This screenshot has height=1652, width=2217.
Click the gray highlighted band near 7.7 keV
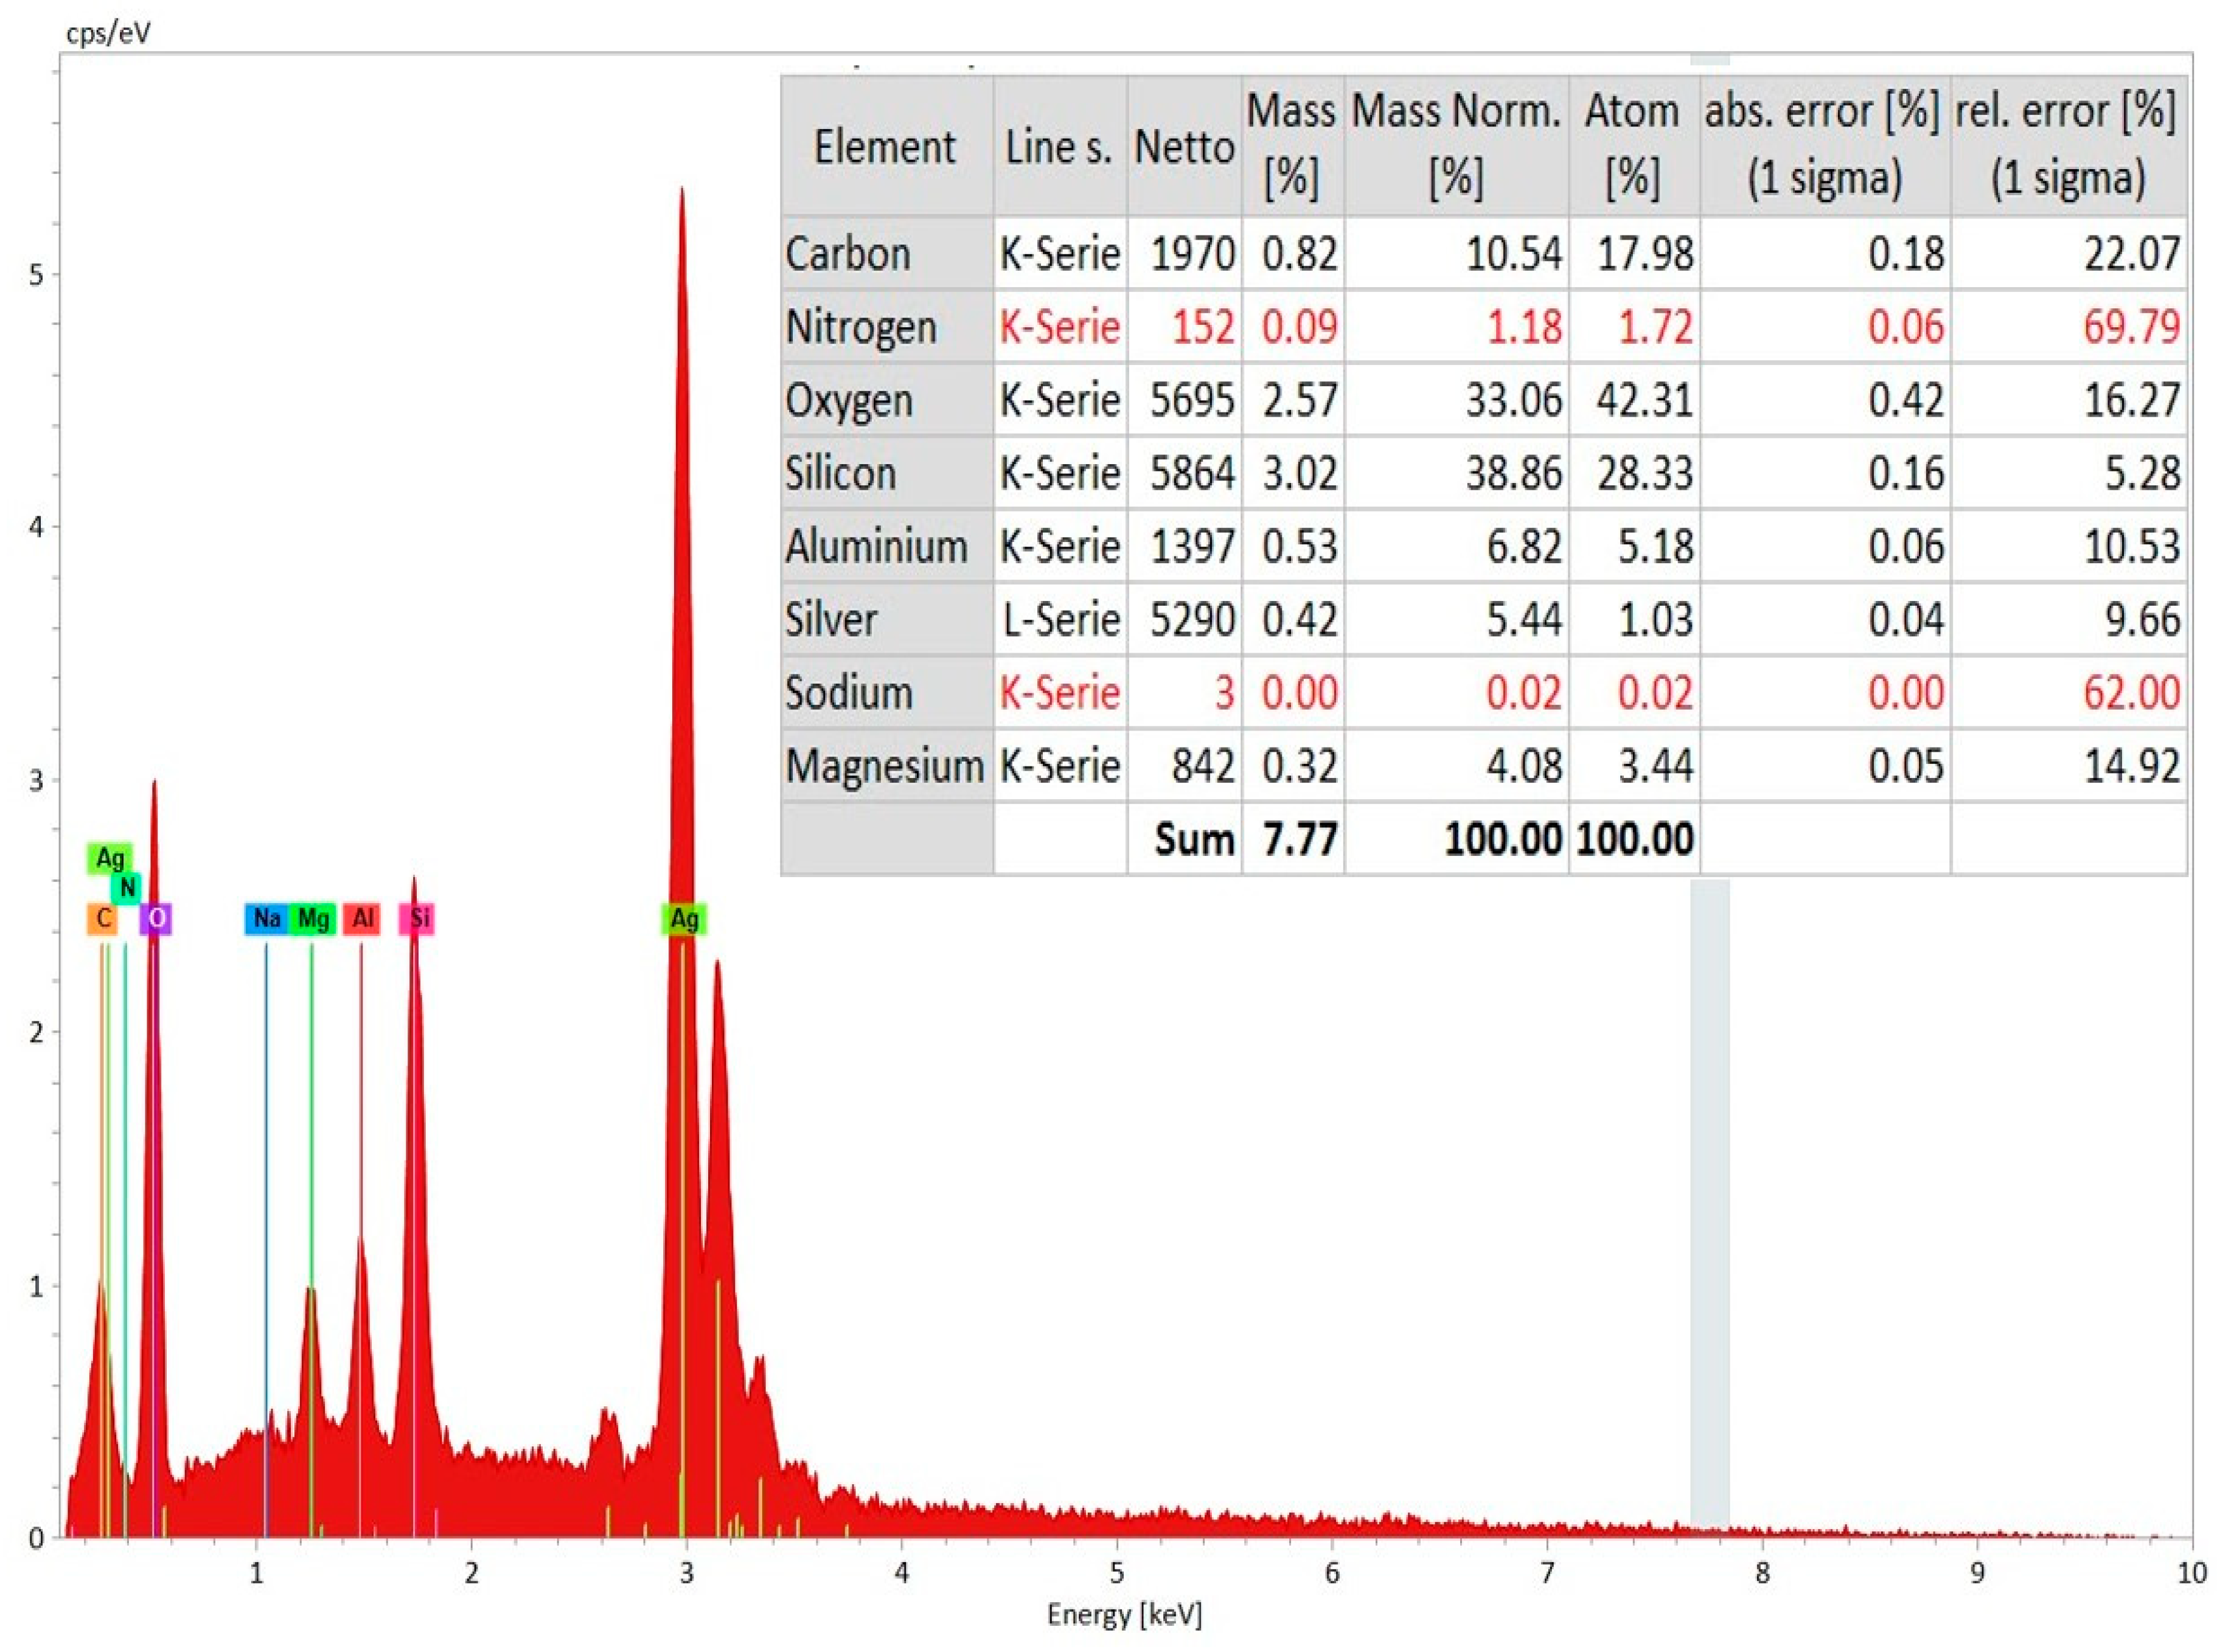(1709, 1200)
